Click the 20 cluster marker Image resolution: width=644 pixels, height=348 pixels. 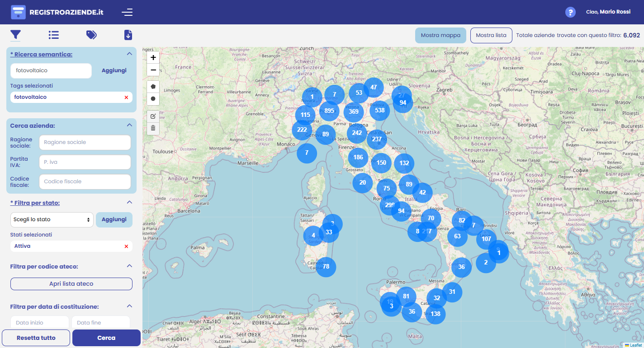point(363,183)
